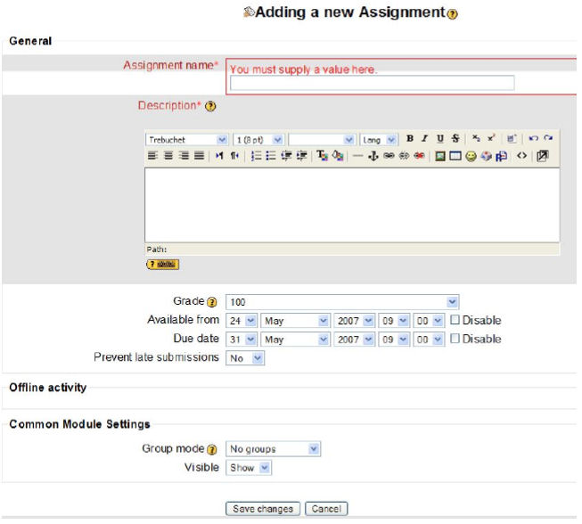Toggle HTML source view in the editor
This screenshot has width=582, height=524.
tap(522, 155)
